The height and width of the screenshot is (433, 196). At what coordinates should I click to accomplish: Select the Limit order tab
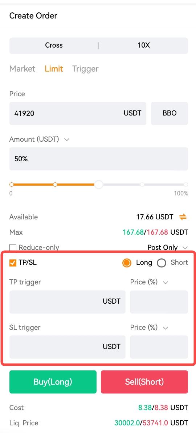click(54, 69)
